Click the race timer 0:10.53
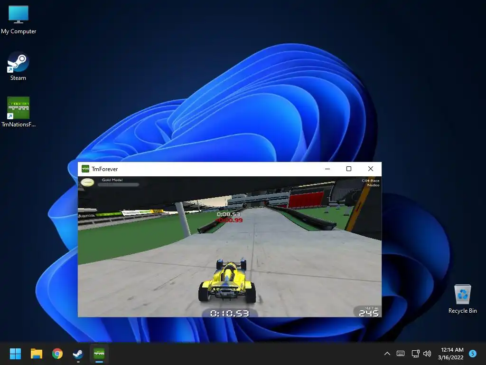The height and width of the screenshot is (365, 486). [x=229, y=314]
